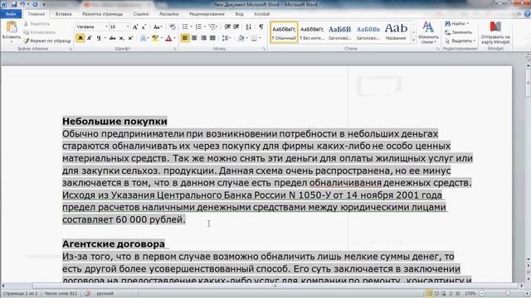Apply the Без интервала style
Viewport: 531px width, 298px height.
coord(312,32)
